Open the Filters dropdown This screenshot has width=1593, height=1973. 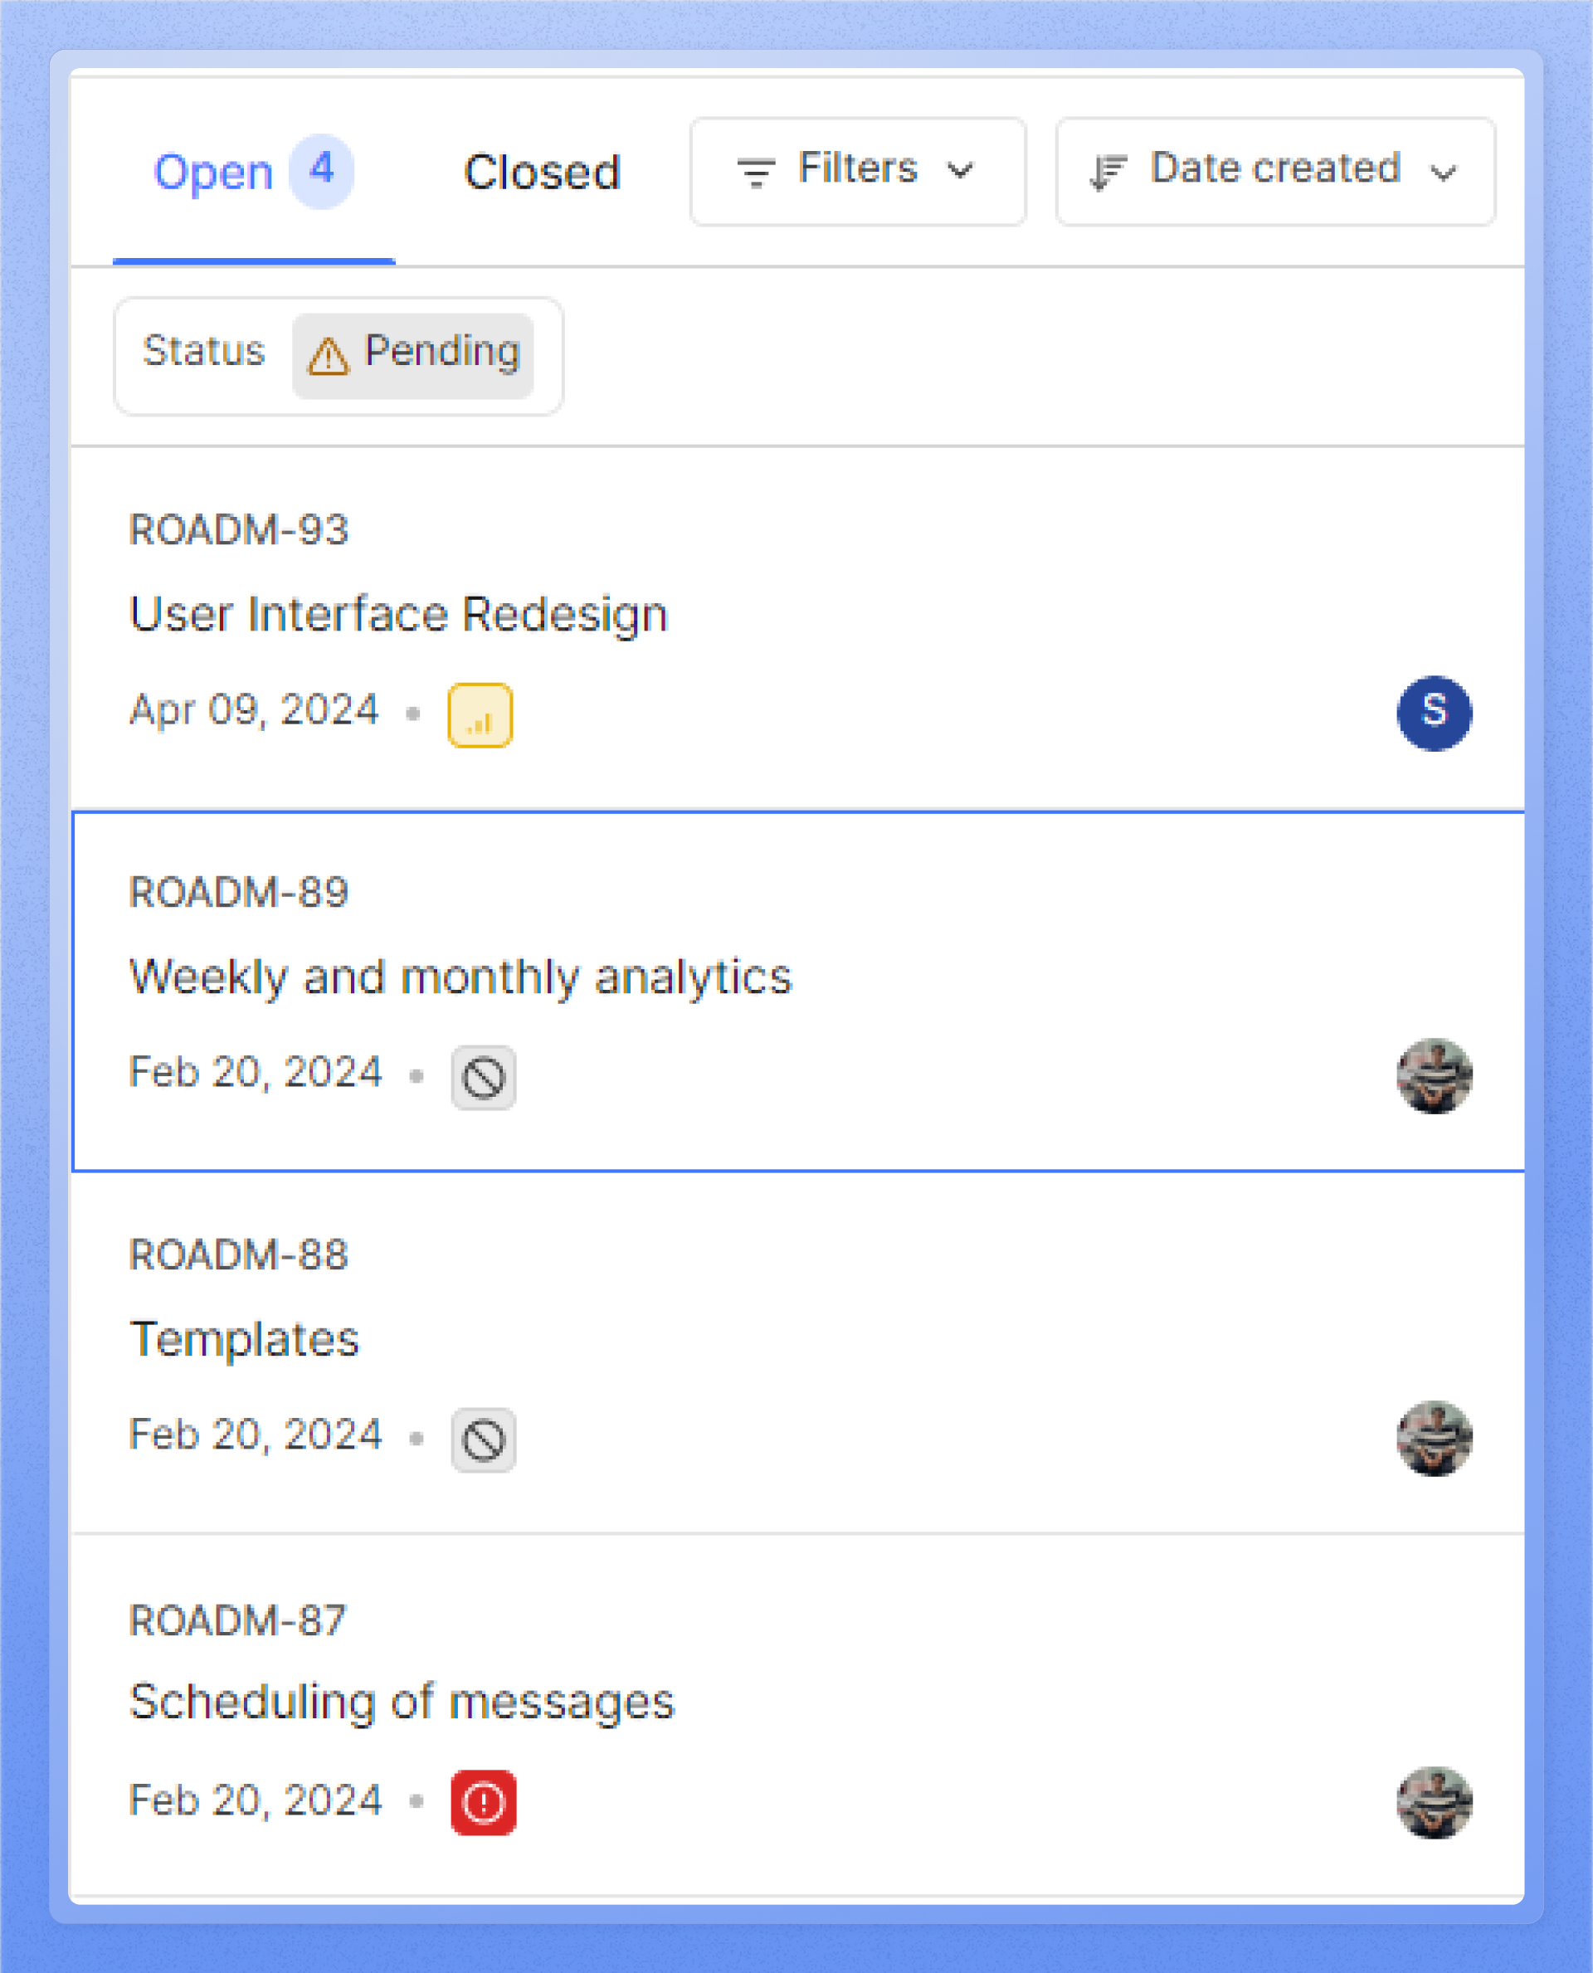tap(857, 171)
